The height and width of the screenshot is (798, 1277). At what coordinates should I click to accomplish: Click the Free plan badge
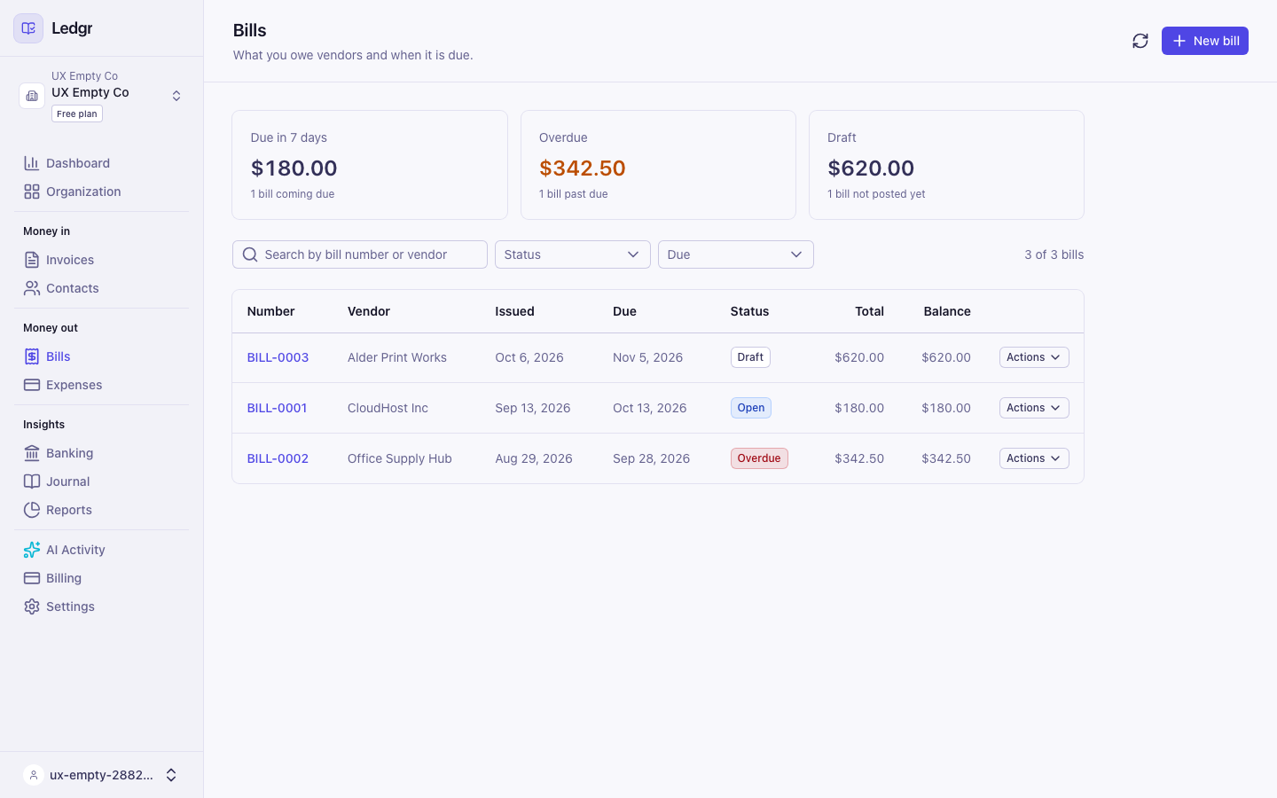77,113
